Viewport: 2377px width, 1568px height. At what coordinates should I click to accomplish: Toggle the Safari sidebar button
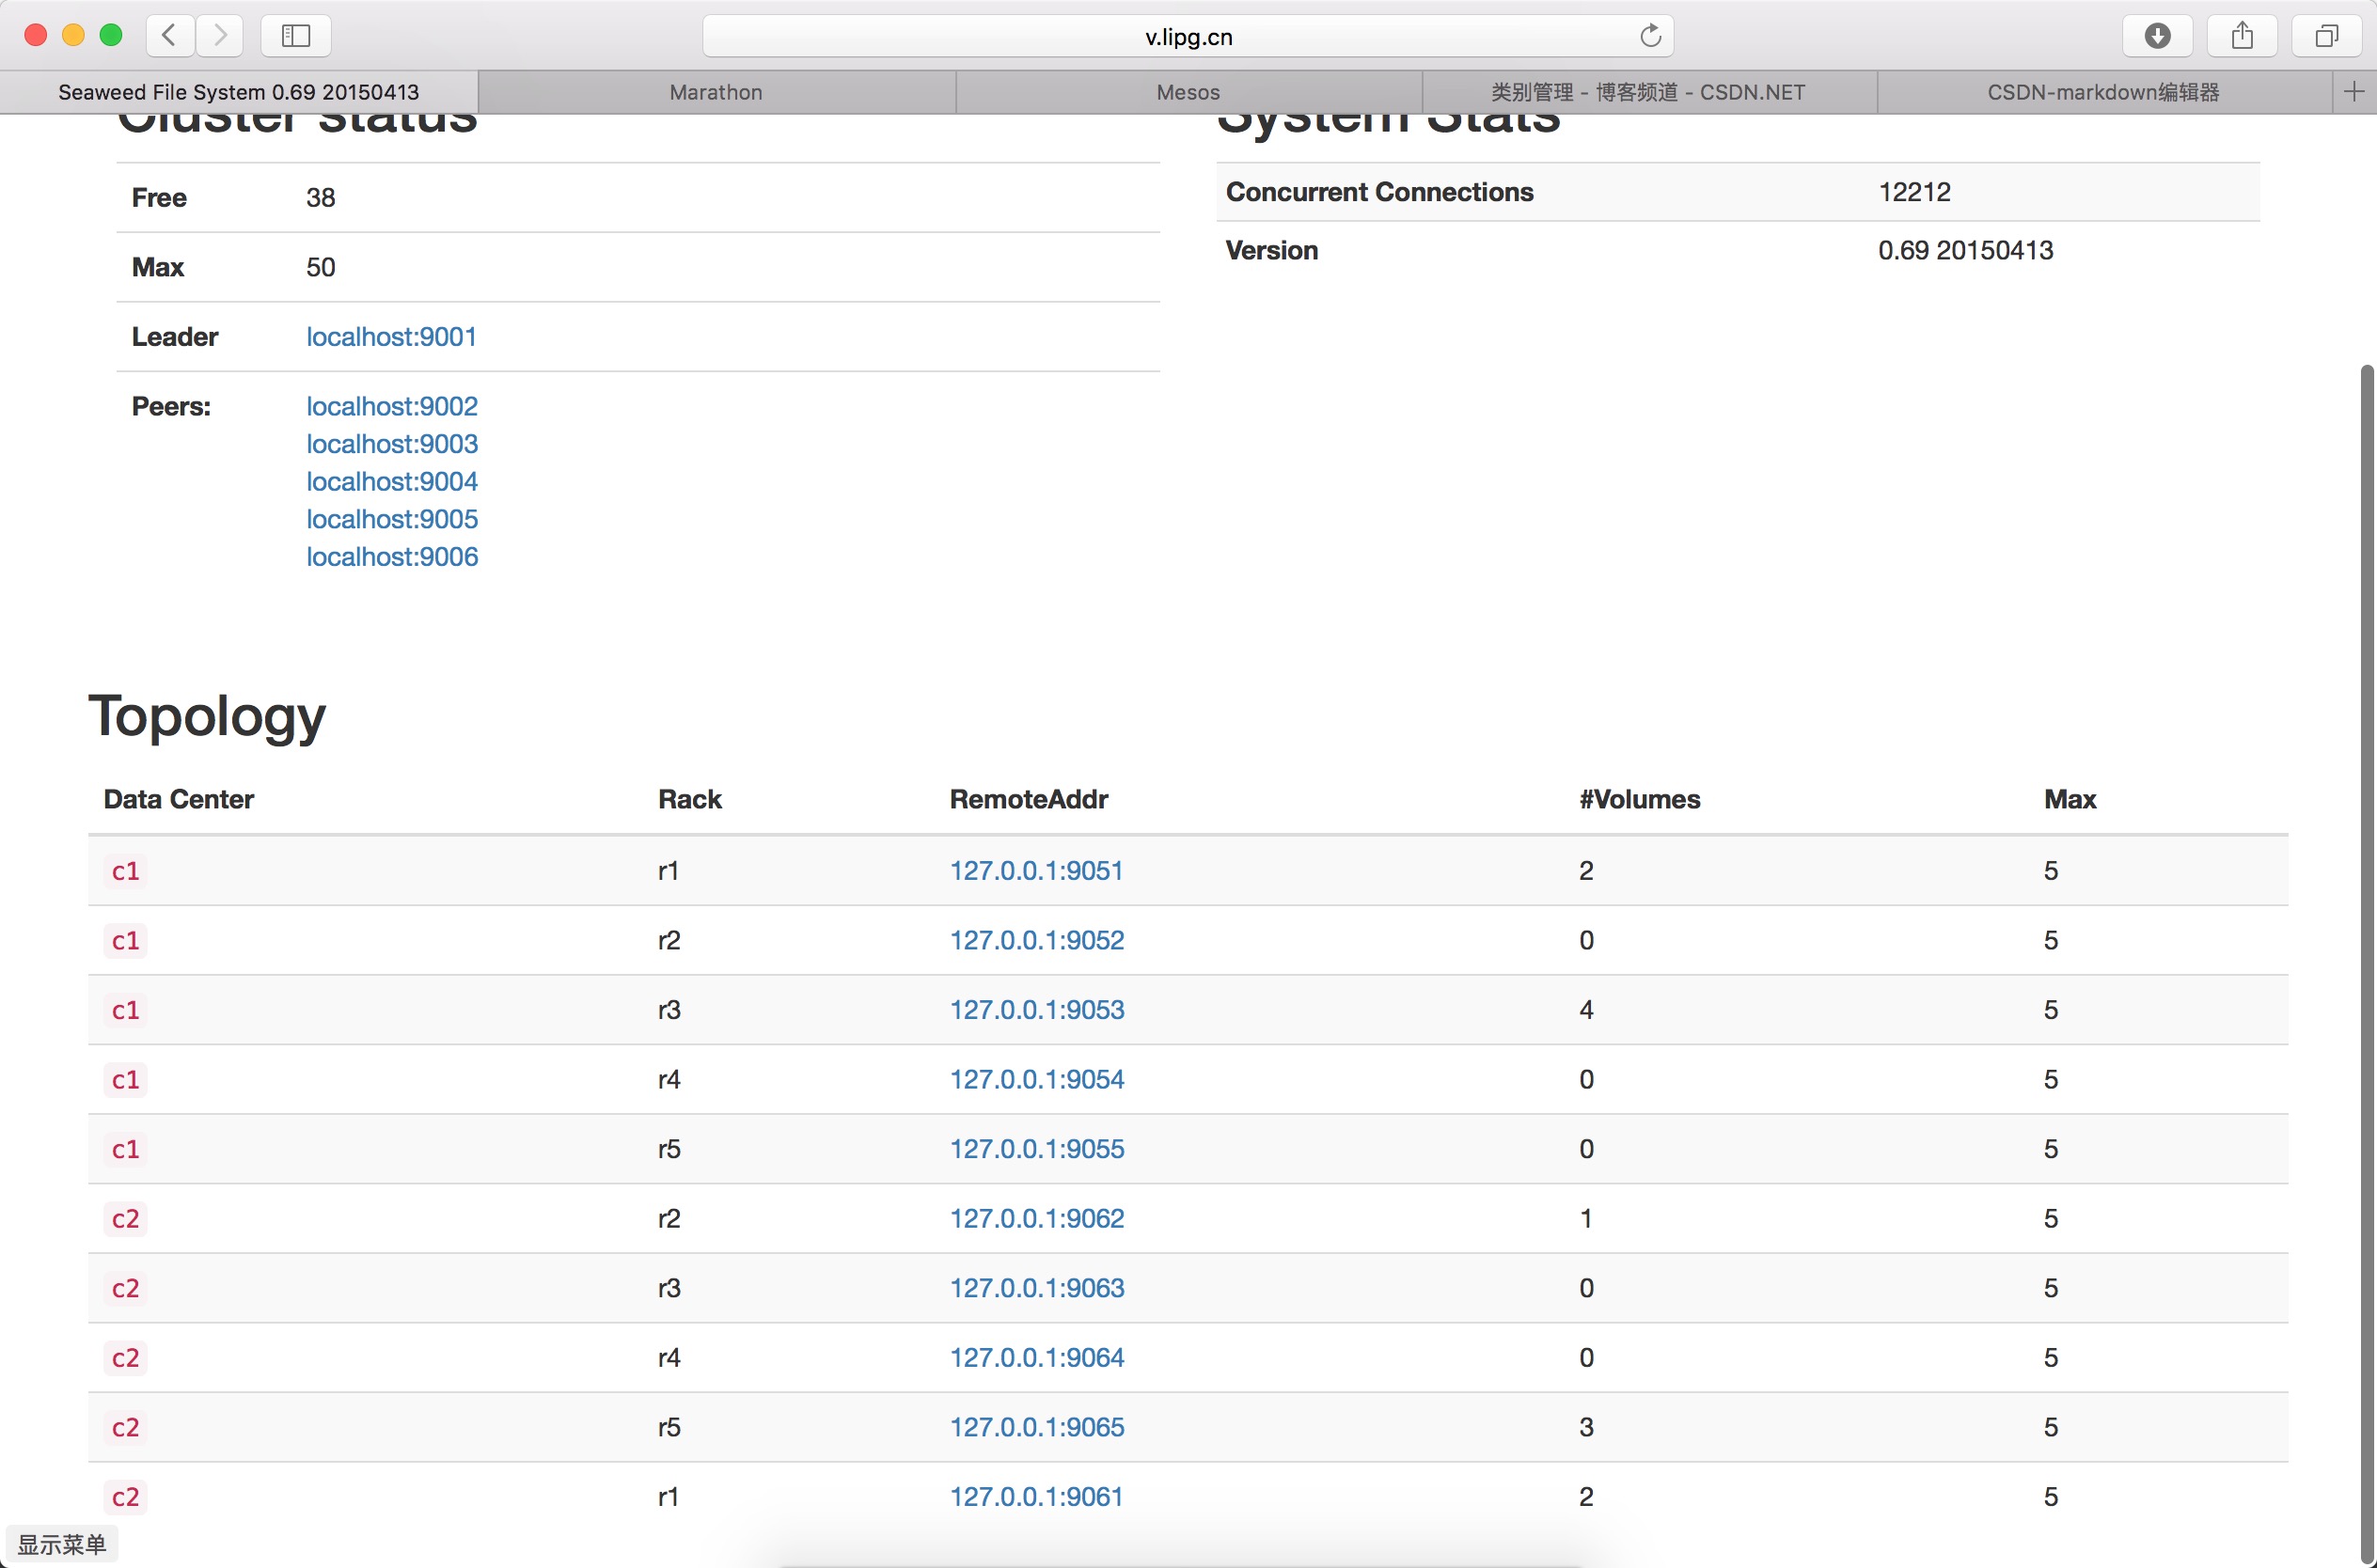(296, 36)
